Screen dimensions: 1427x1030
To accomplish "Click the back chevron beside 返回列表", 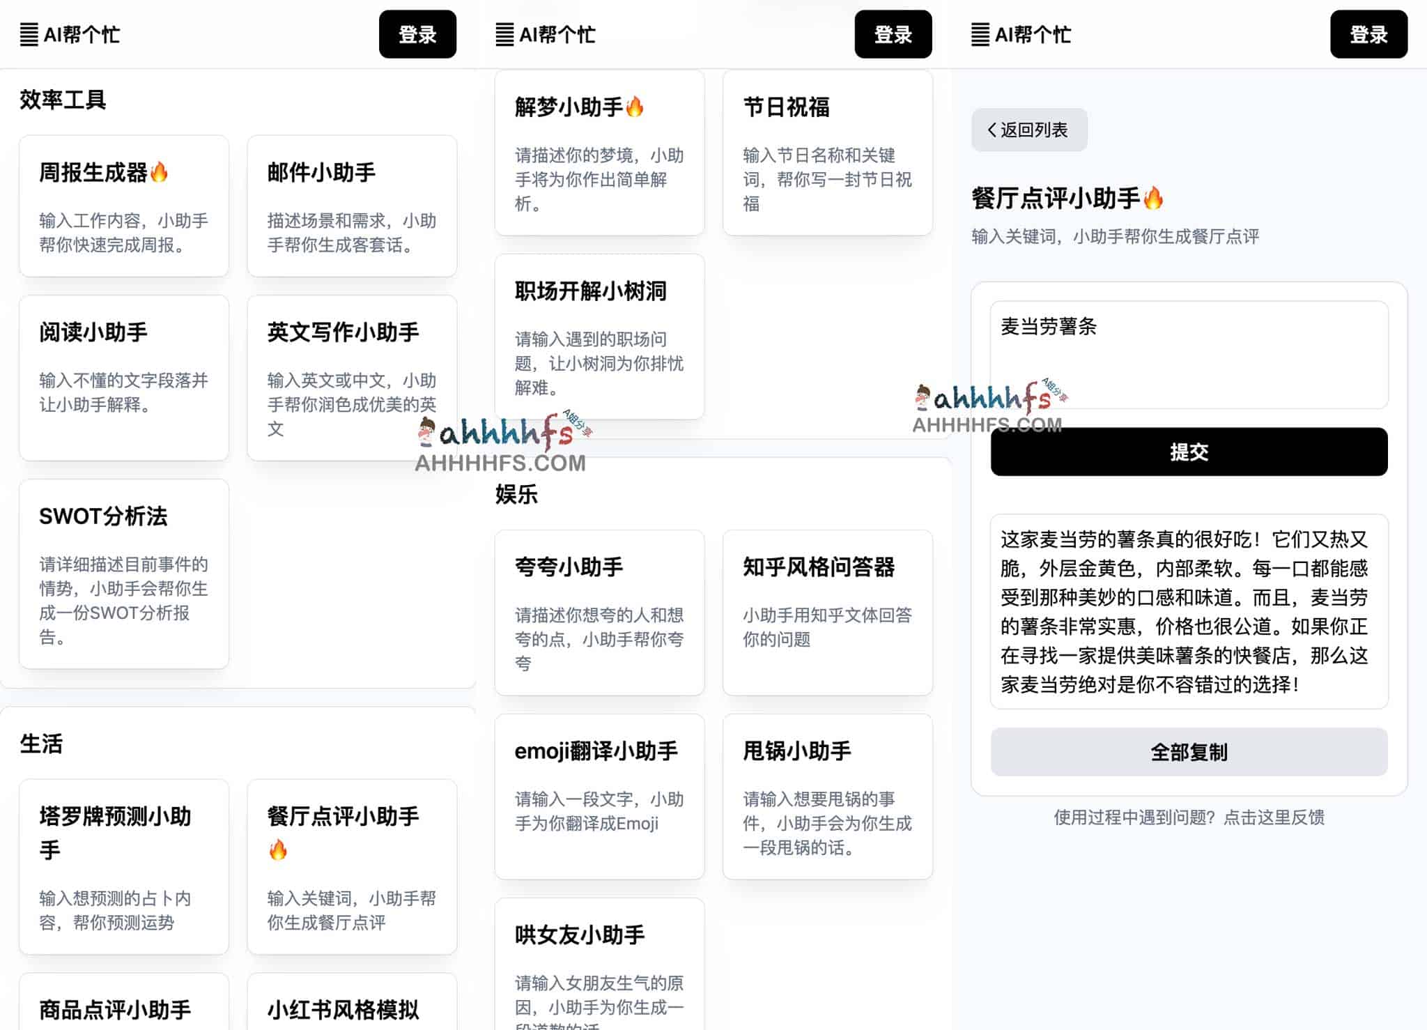I will point(992,130).
